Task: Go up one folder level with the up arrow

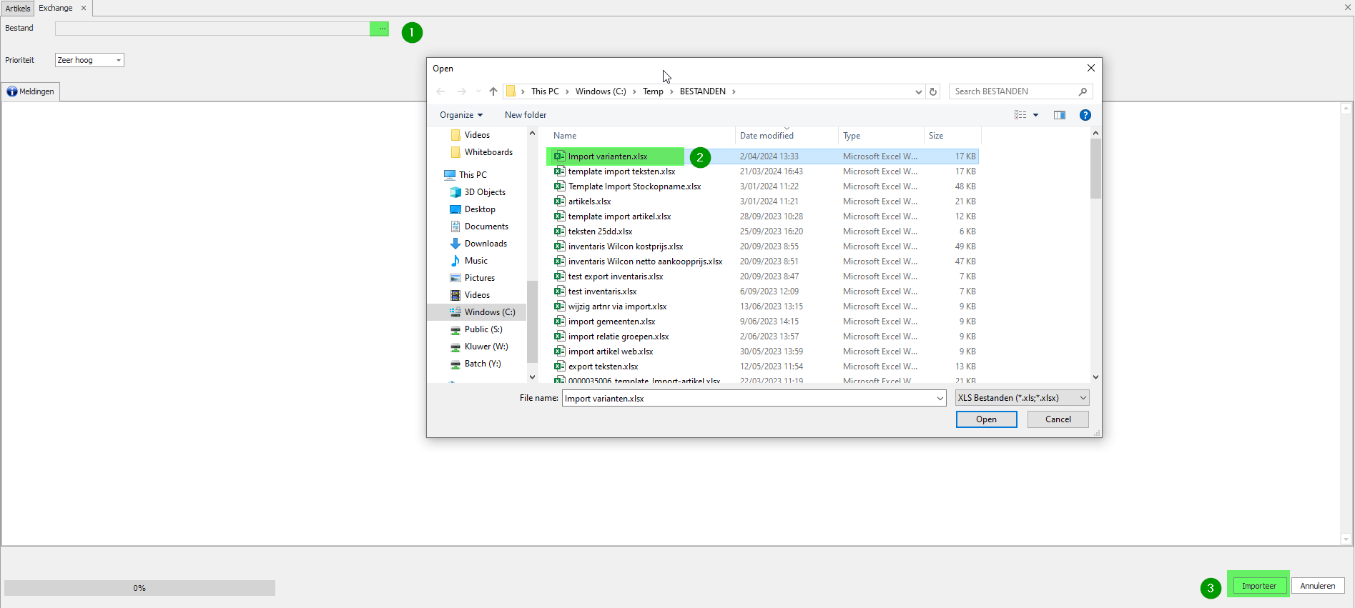Action: click(493, 91)
